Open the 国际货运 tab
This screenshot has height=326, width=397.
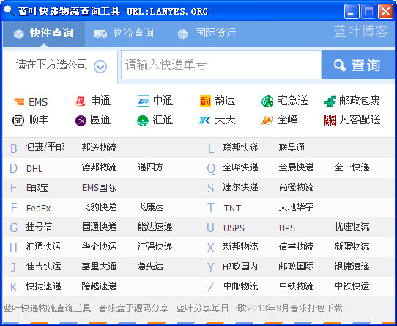[207, 34]
